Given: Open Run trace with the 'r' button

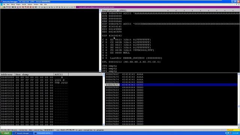Looking at the screenshot, I should [67, 7].
